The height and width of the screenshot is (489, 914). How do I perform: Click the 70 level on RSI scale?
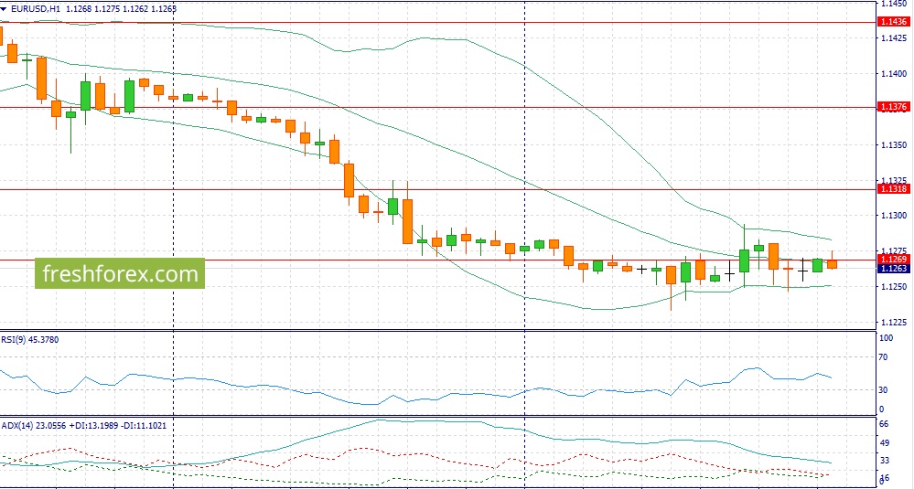pos(884,356)
